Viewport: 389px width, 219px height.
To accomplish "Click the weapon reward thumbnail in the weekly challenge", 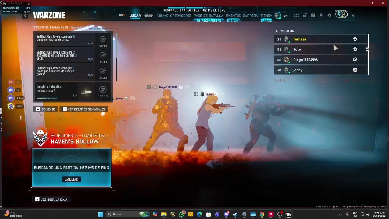I will (x=86, y=92).
